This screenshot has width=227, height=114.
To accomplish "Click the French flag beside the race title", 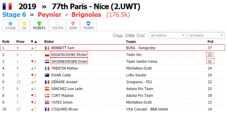I will [x=7, y=6].
